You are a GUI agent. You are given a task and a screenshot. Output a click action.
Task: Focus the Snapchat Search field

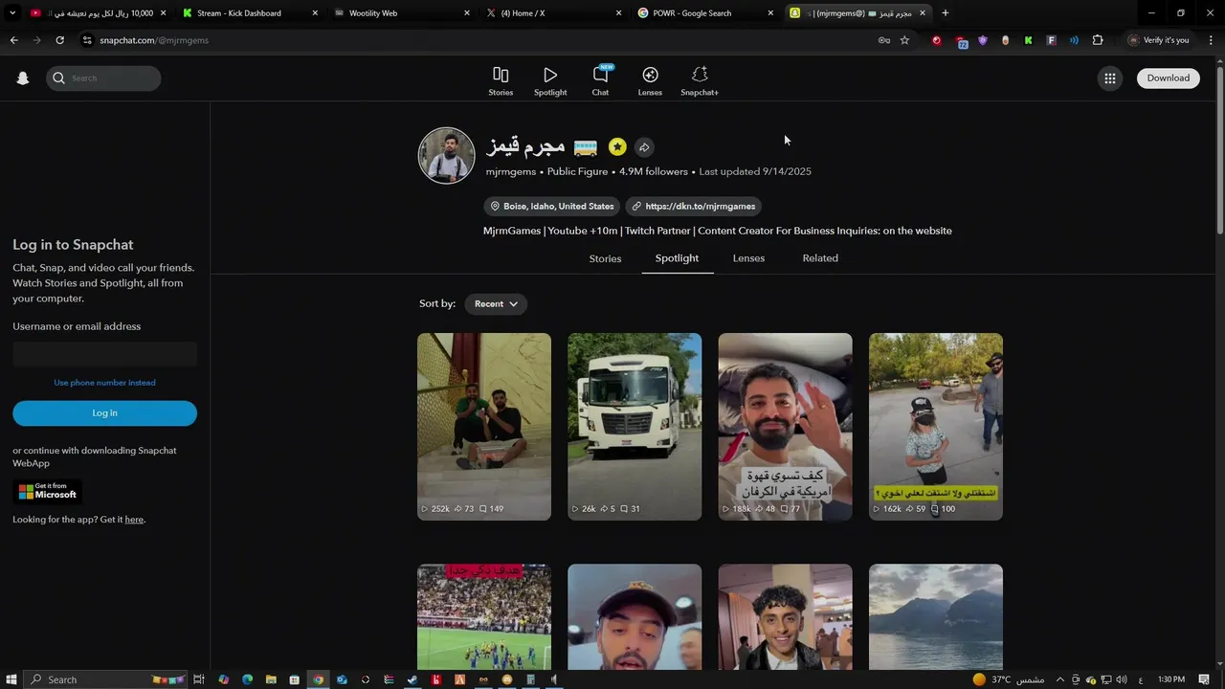point(103,78)
